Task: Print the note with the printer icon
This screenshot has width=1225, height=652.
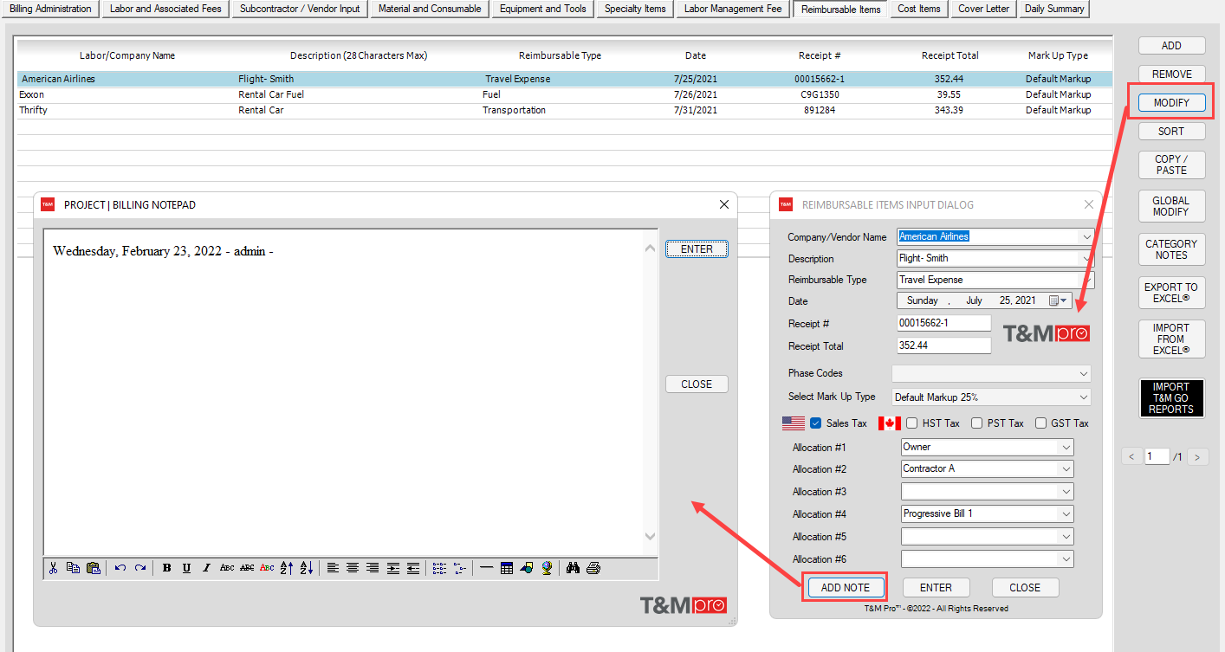Action: [x=593, y=568]
